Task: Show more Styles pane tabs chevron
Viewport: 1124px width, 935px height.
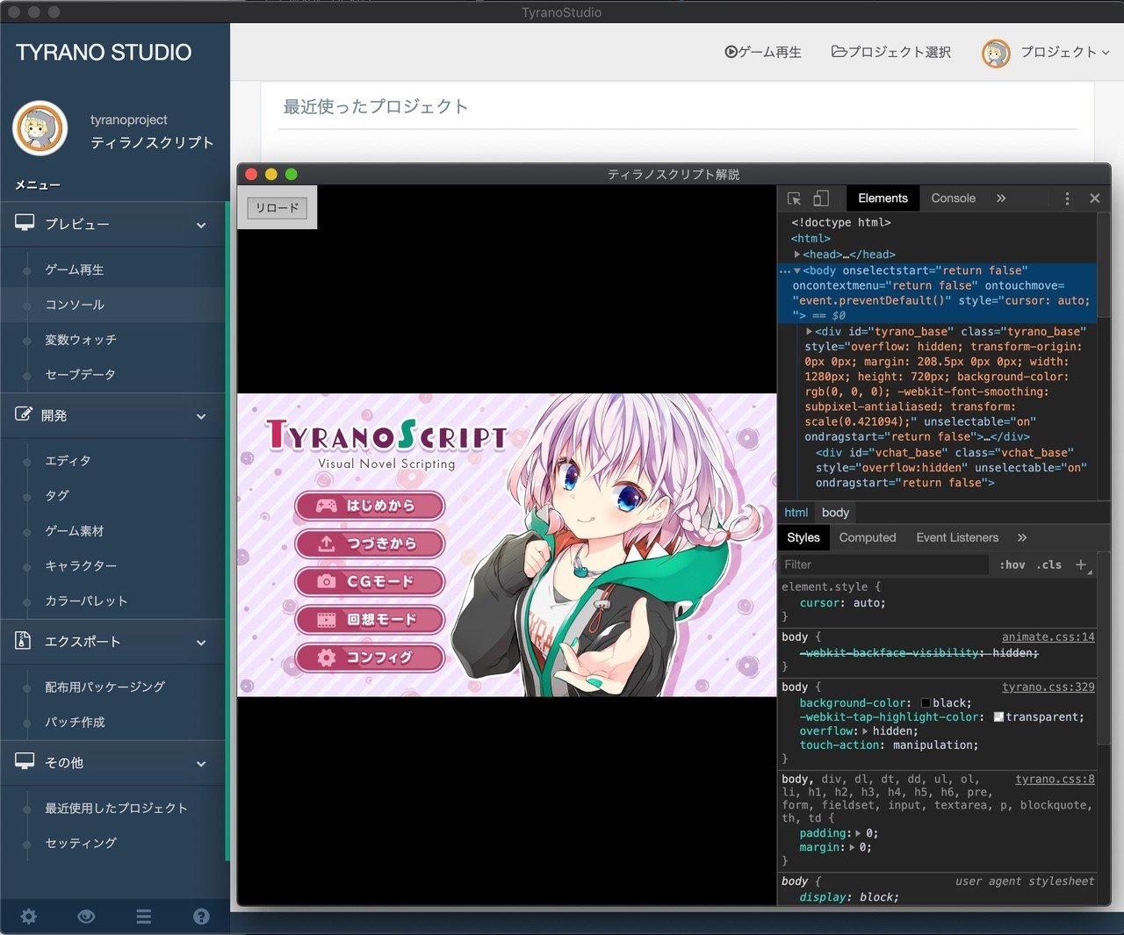Action: [x=1022, y=537]
